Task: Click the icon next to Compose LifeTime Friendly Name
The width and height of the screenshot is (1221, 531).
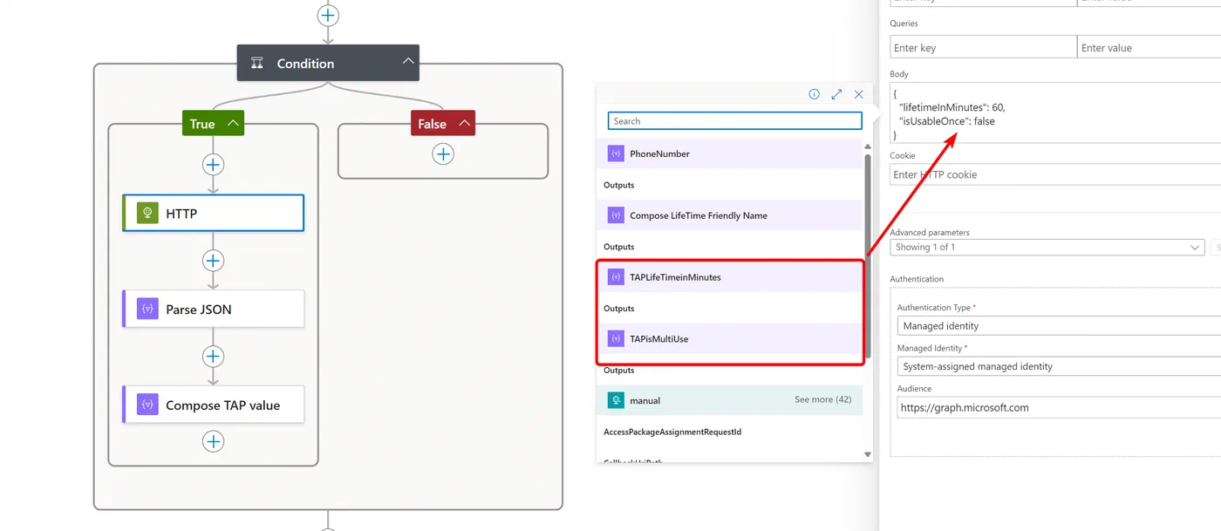Action: pos(615,215)
